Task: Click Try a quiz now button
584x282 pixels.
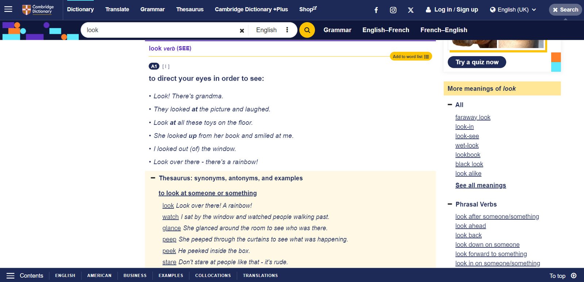Action: (477, 62)
